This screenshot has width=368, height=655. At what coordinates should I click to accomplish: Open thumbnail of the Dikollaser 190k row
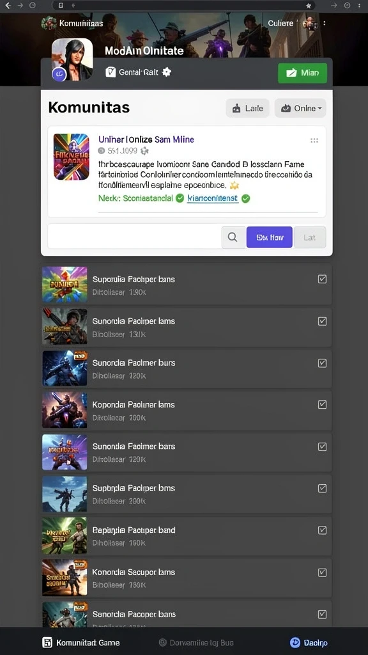(x=65, y=285)
